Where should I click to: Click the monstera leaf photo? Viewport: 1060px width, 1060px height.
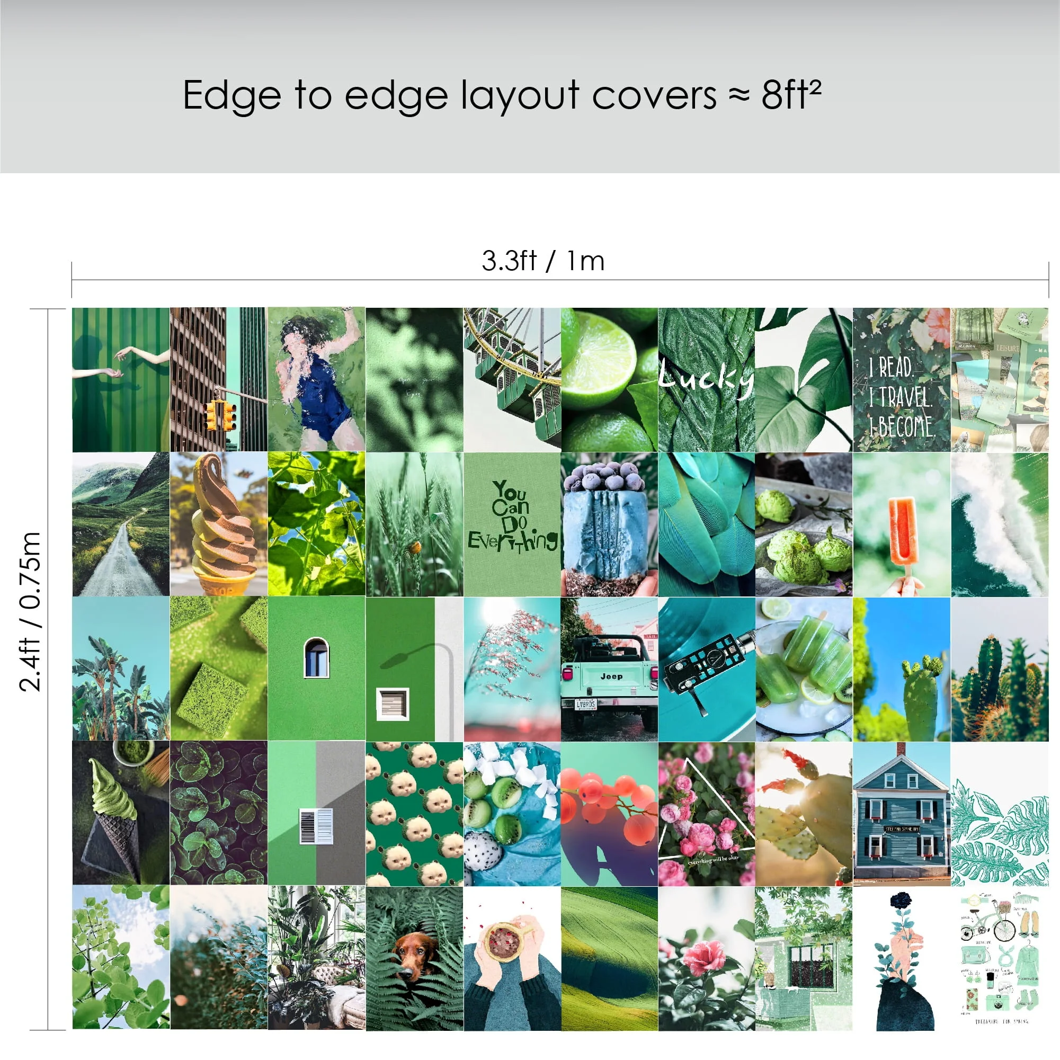point(804,380)
